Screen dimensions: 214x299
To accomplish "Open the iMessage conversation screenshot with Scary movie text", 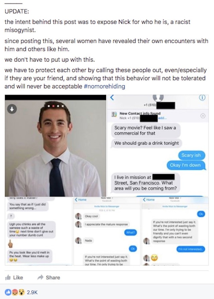I will pos(158,146).
